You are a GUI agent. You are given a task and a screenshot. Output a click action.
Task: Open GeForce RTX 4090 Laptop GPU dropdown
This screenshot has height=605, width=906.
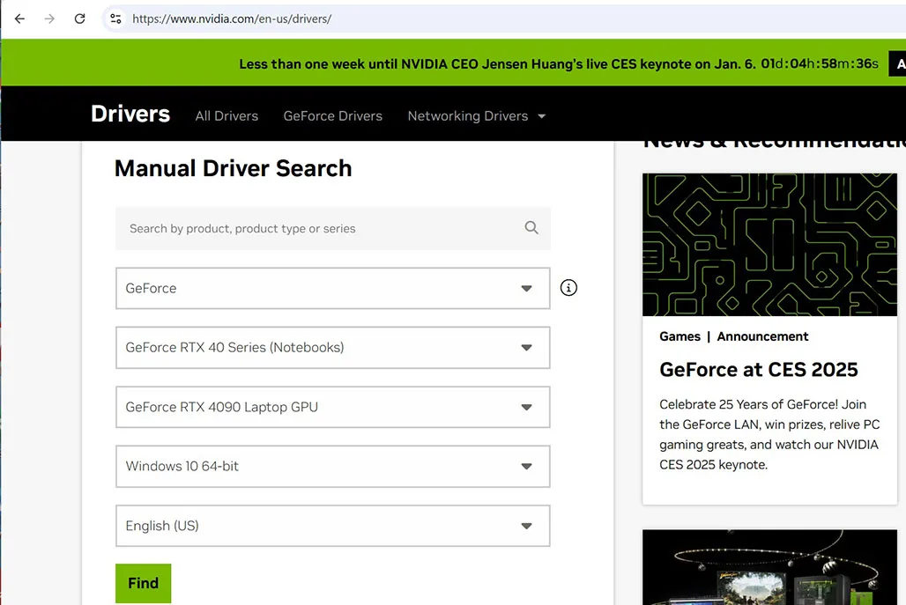333,407
